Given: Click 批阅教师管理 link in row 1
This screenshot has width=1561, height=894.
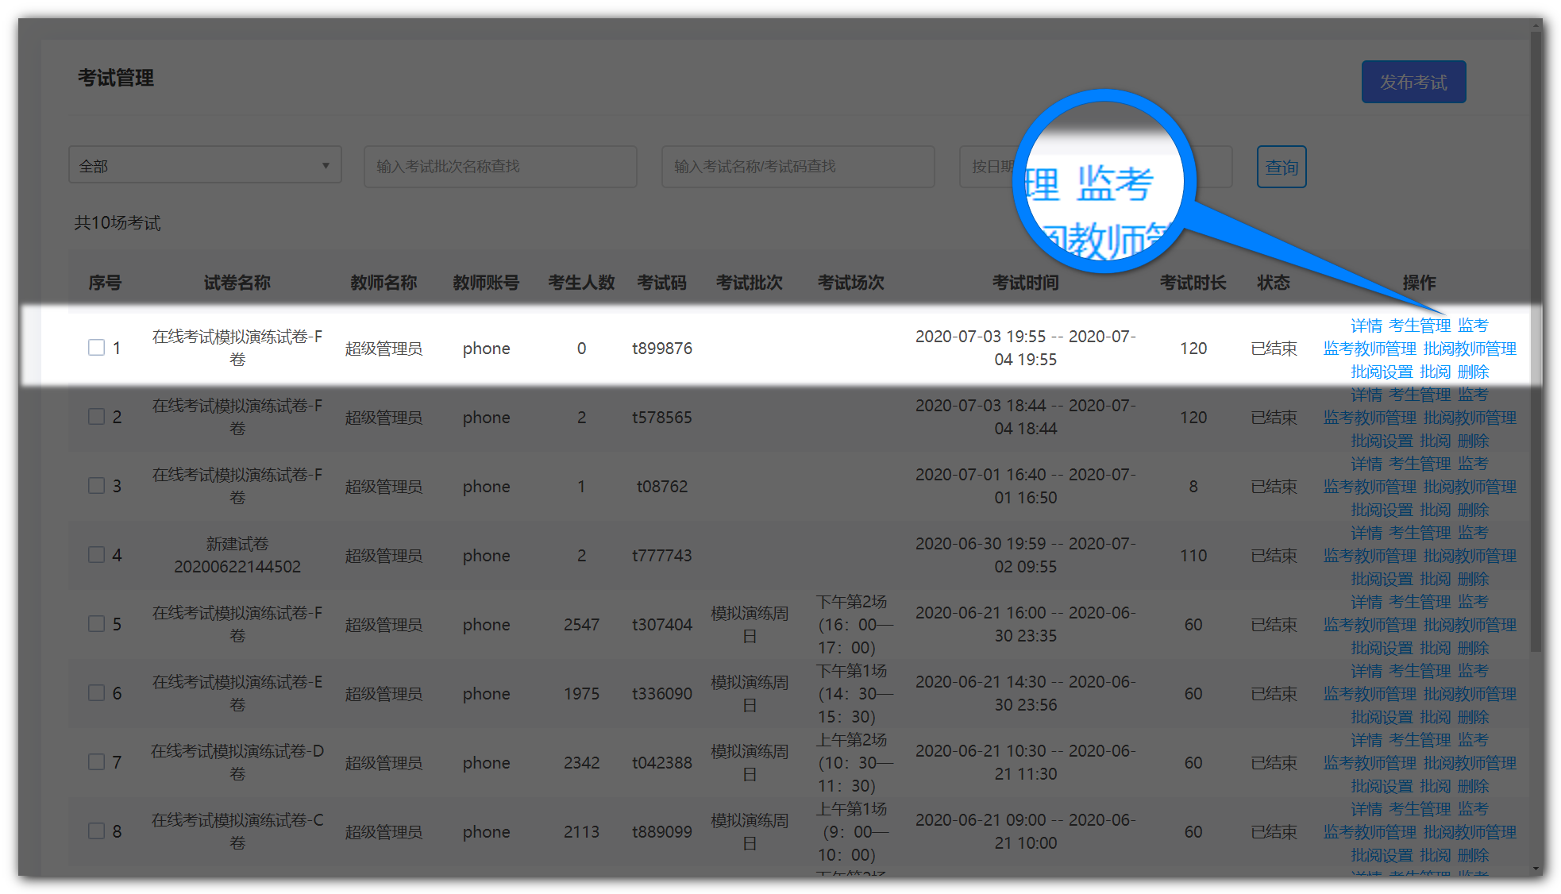Looking at the screenshot, I should [x=1470, y=349].
